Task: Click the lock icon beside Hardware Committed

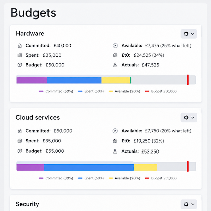Action: (20, 46)
